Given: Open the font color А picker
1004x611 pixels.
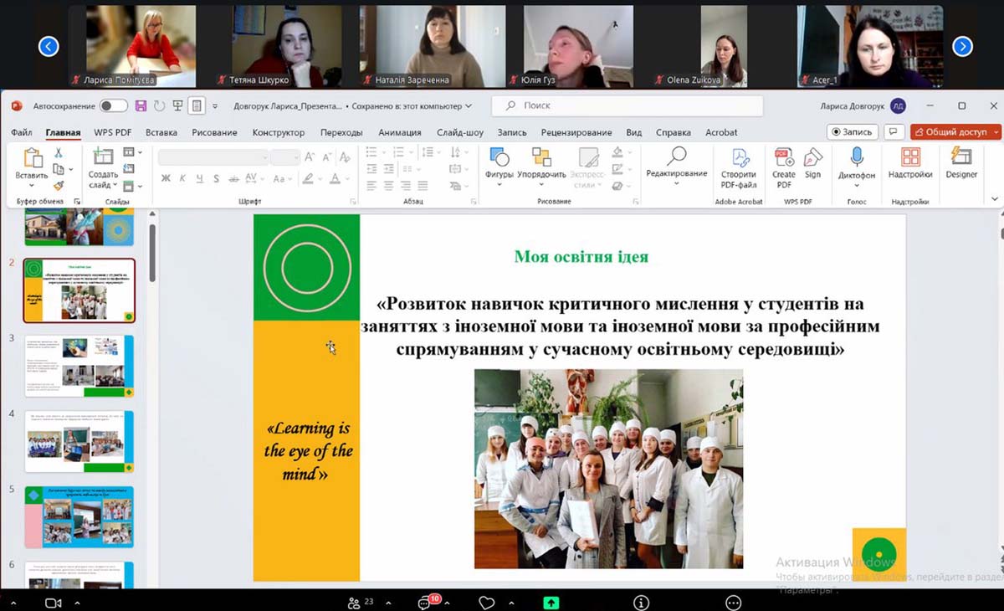Looking at the screenshot, I should [x=336, y=178].
